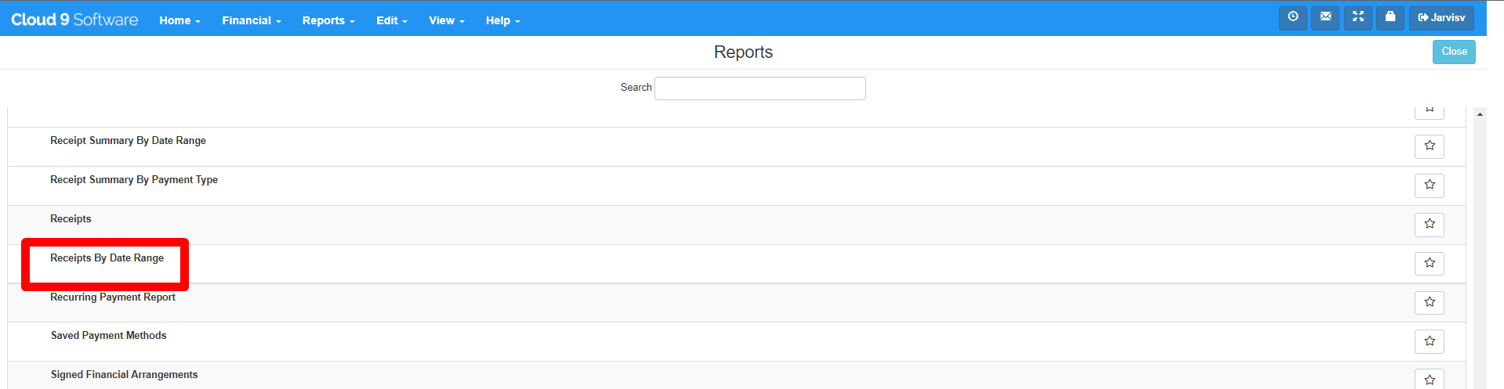Toggle fullscreen with the expand arrows icon
1504x389 pixels.
pyautogui.click(x=1357, y=17)
